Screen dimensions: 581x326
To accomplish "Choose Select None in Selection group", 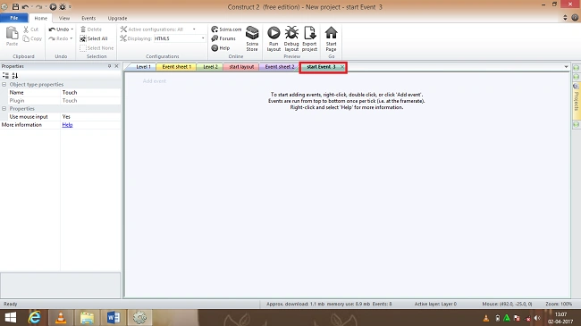I will coord(97,48).
